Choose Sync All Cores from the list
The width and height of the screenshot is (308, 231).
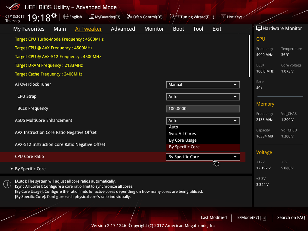[x=203, y=134]
